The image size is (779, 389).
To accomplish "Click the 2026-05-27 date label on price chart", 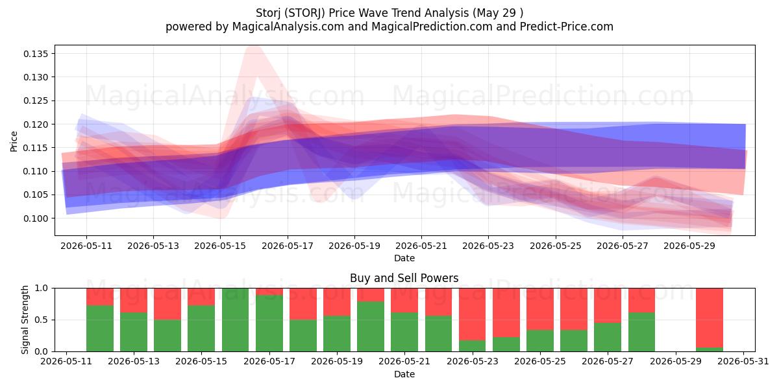I will pyautogui.click(x=623, y=246).
